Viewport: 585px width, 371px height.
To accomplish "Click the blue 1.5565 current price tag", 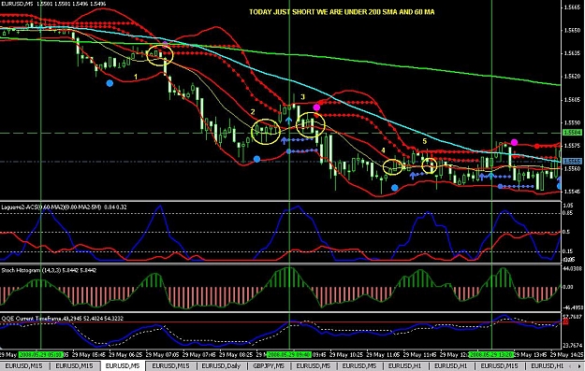I will 572,161.
